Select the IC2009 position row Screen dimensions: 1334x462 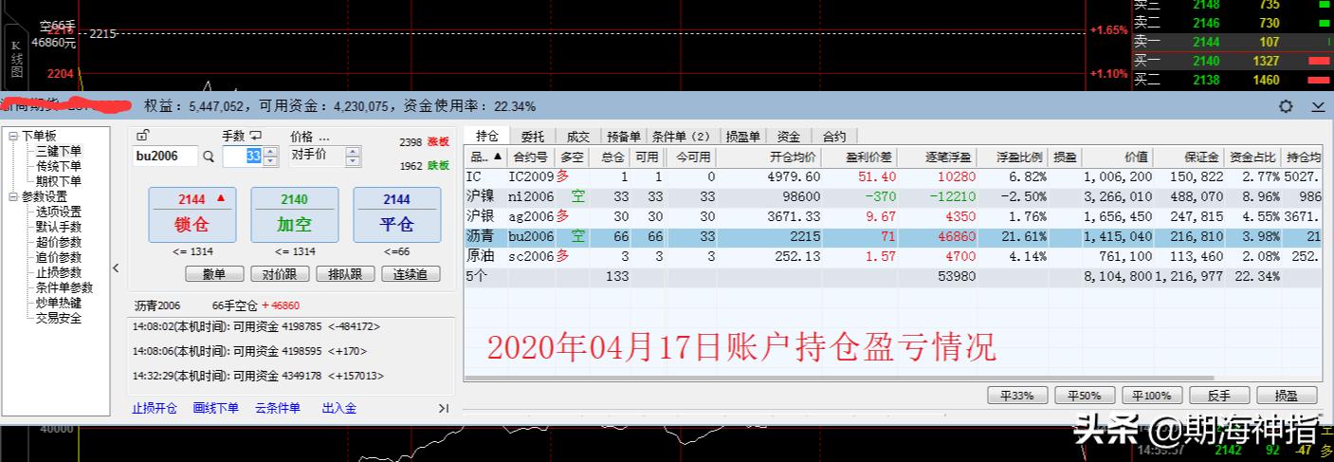[893, 176]
